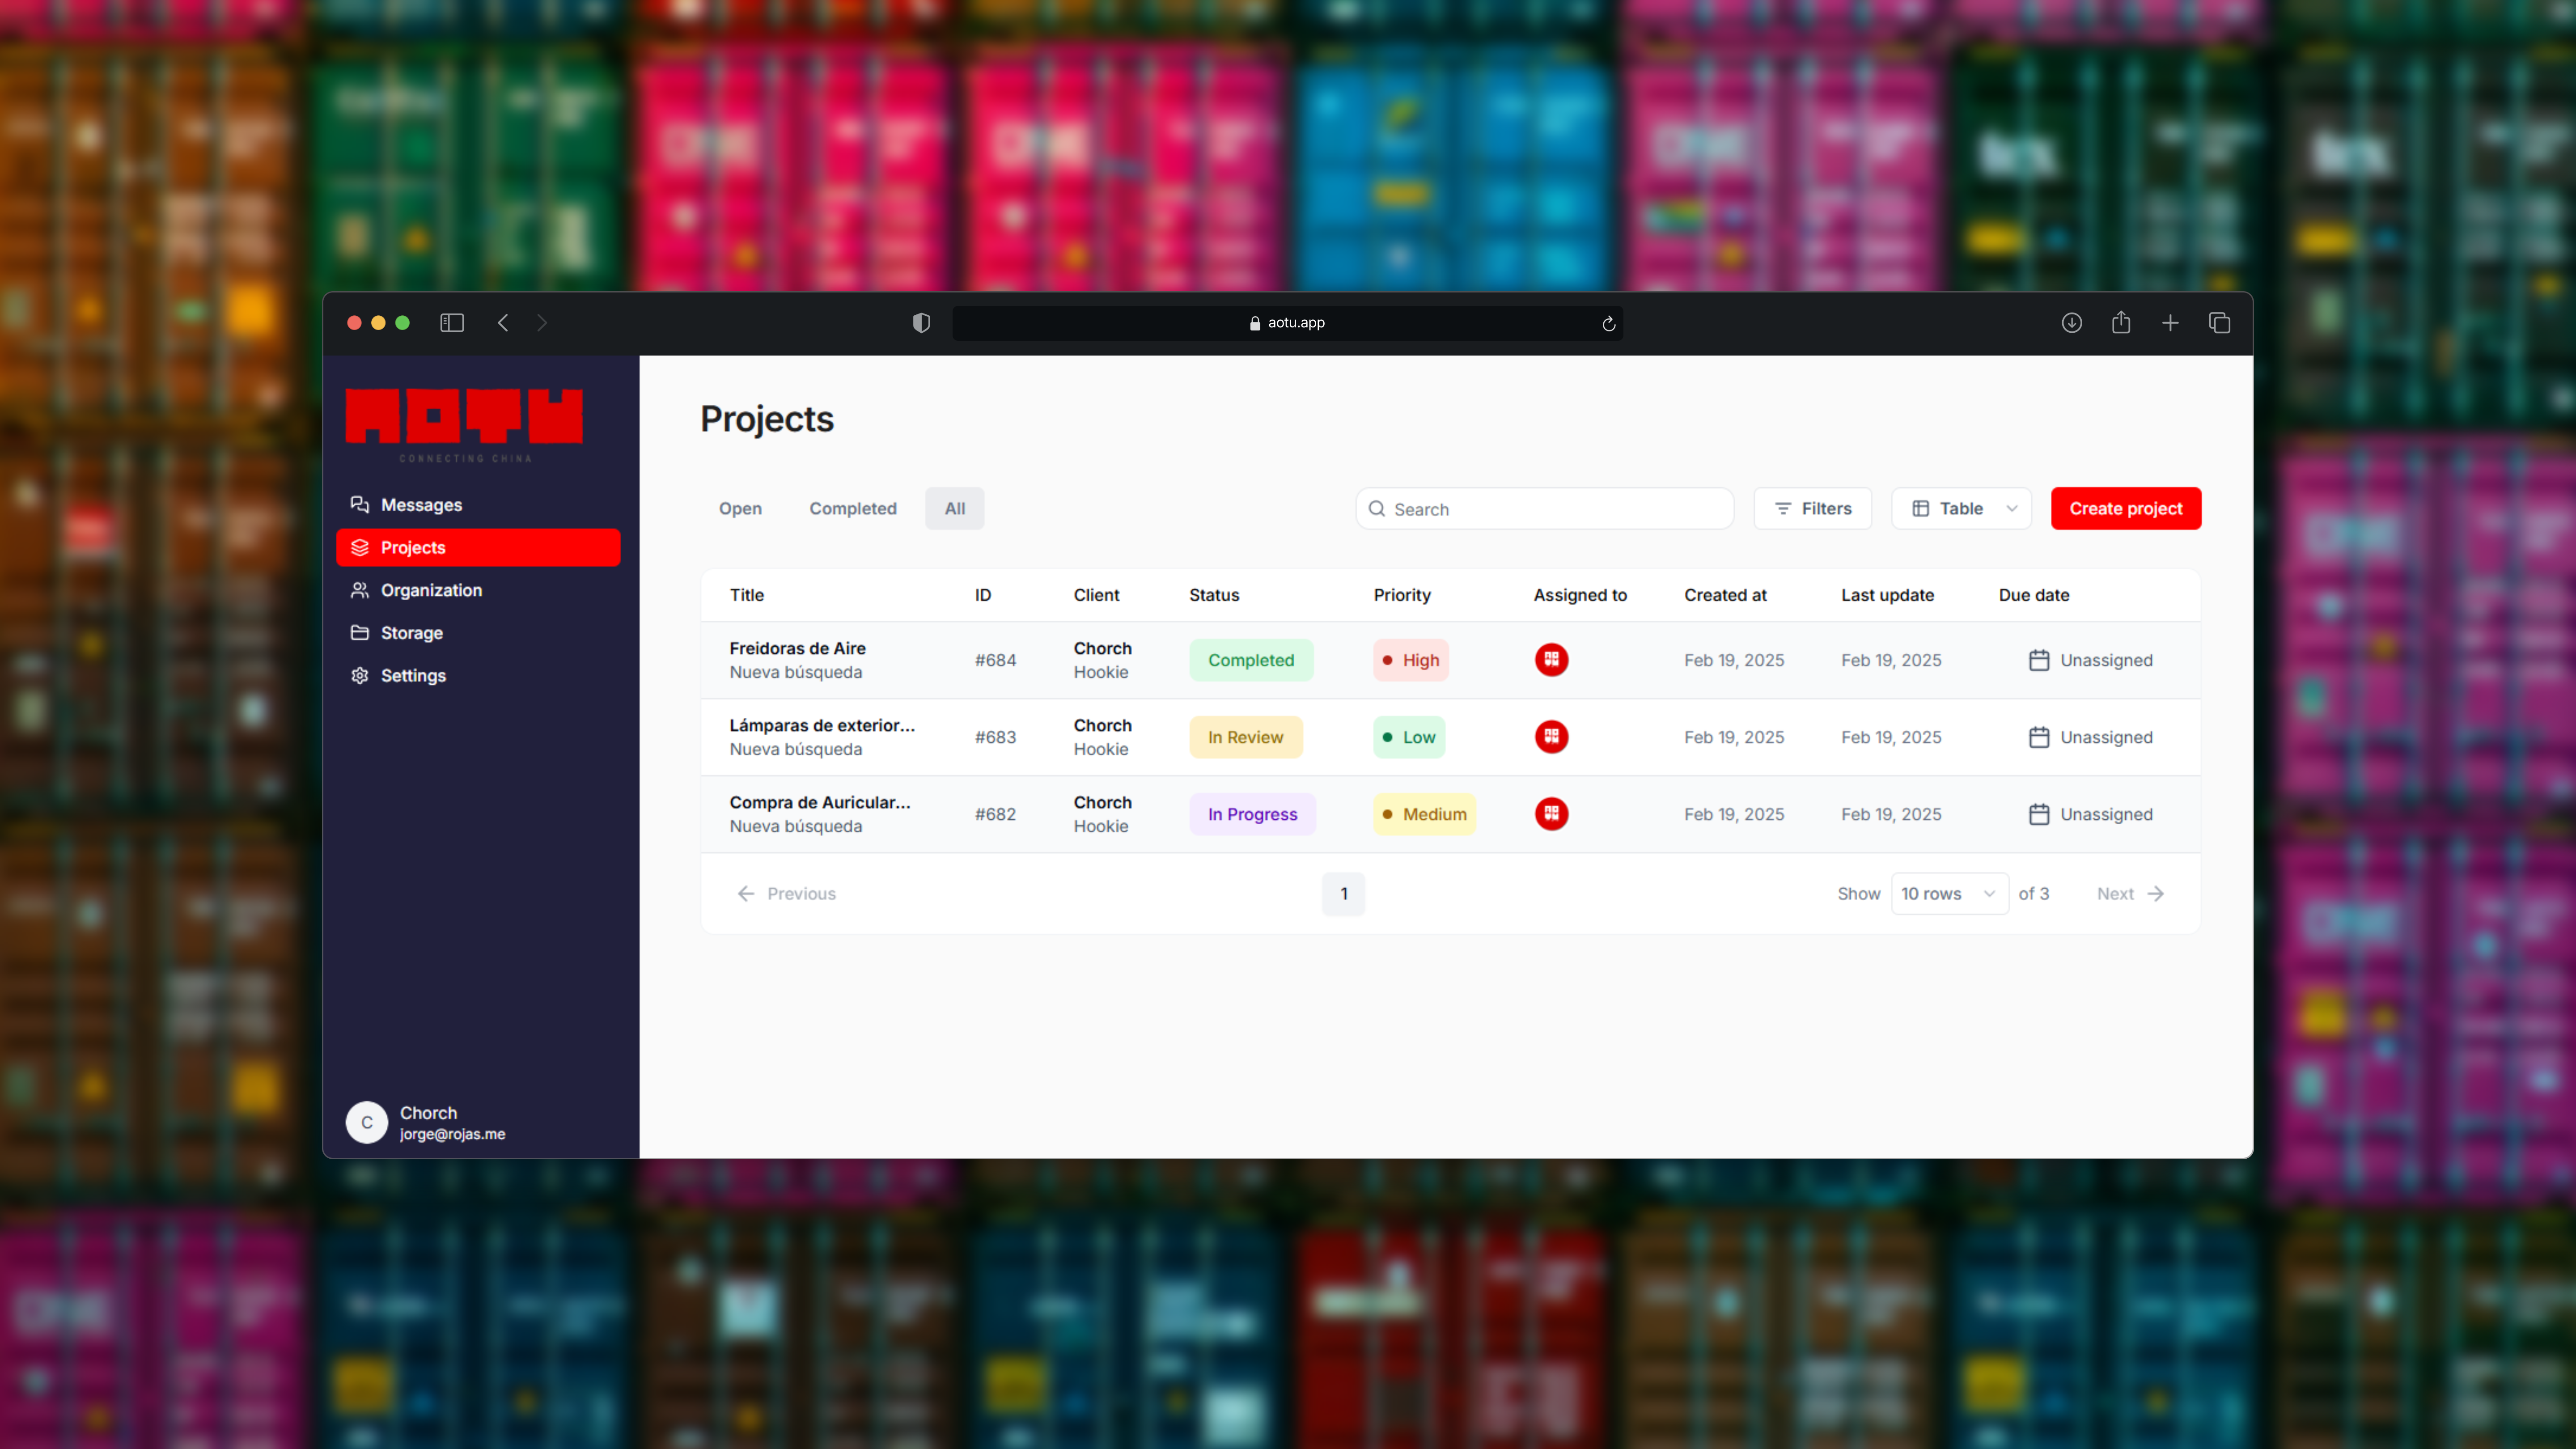Image resolution: width=2576 pixels, height=1449 pixels.
Task: Click the assignee avatar for project #682
Action: (1551, 814)
